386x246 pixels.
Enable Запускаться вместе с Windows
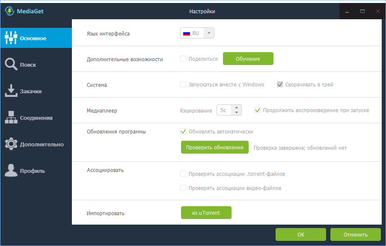point(183,84)
